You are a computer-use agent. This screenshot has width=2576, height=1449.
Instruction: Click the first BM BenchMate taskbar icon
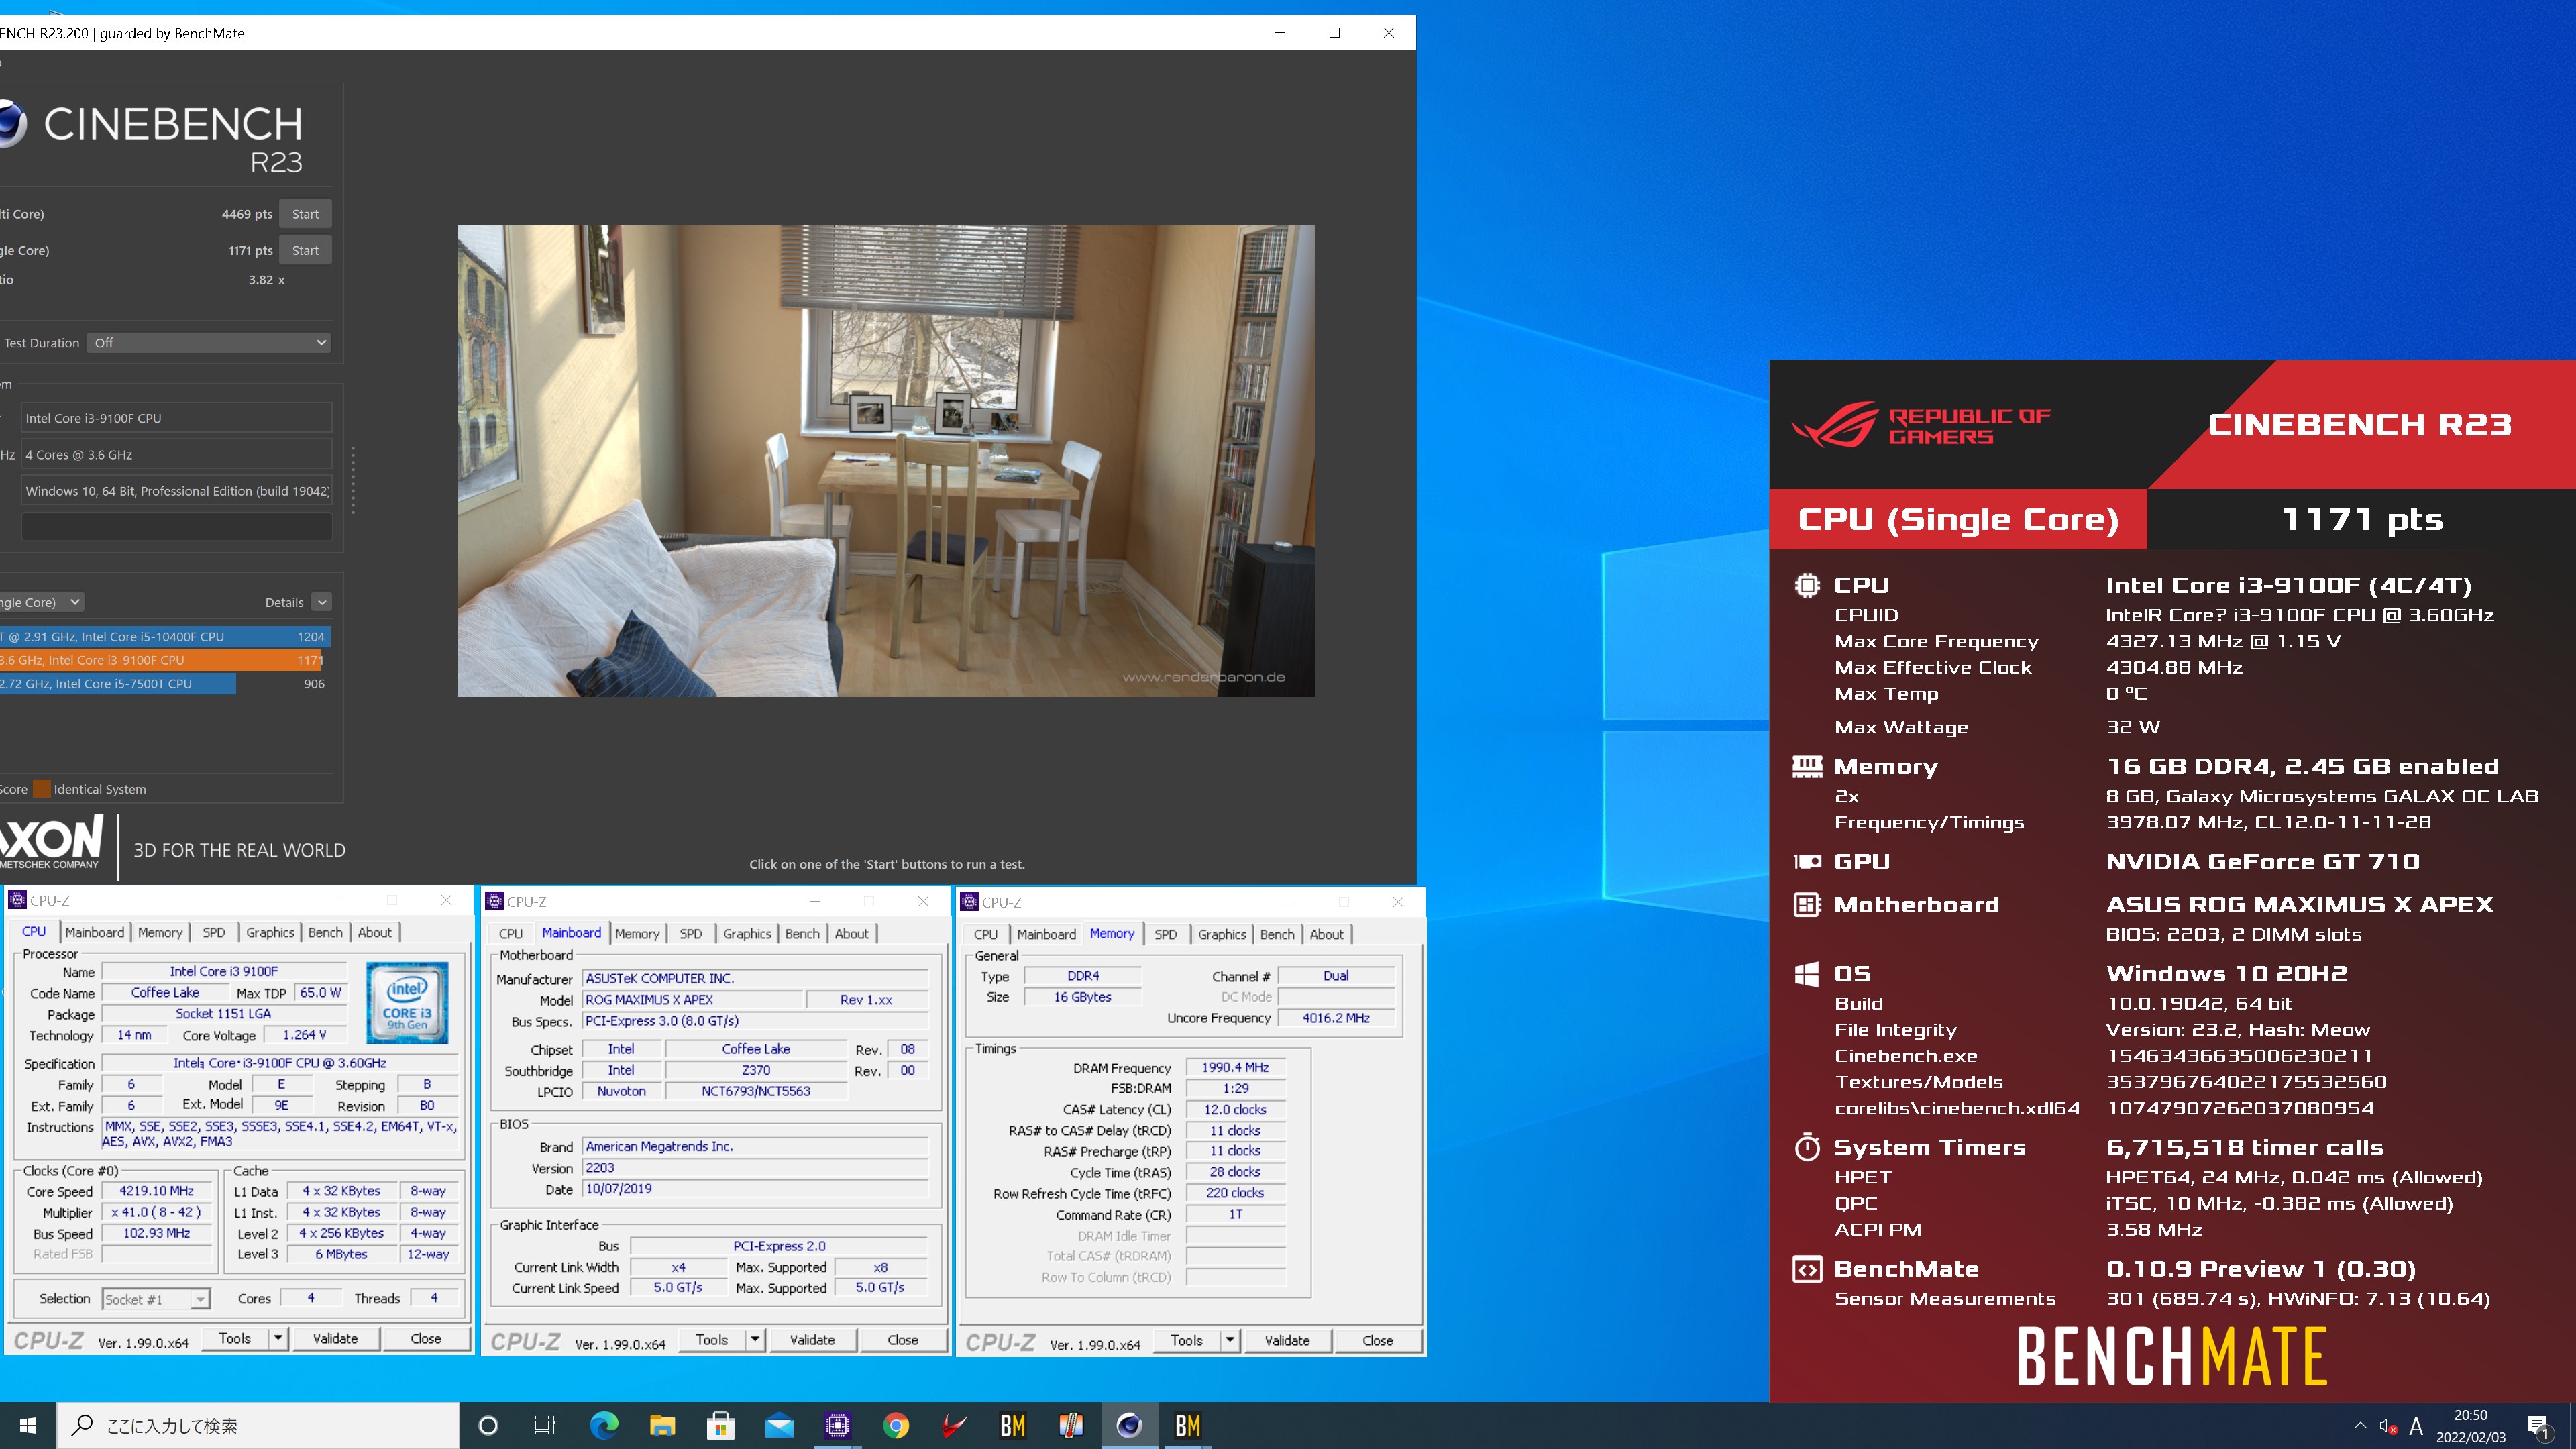1012,1425
